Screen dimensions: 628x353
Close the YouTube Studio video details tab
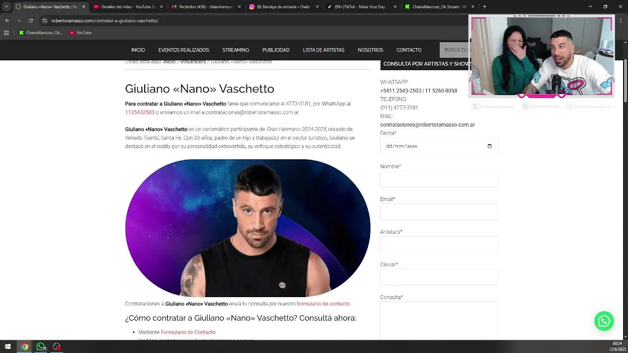pyautogui.click(x=161, y=7)
